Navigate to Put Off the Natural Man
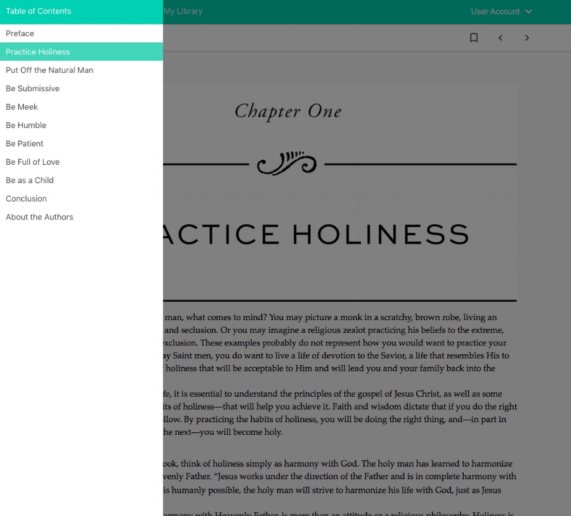Viewport: 571px width, 516px height. click(x=49, y=70)
